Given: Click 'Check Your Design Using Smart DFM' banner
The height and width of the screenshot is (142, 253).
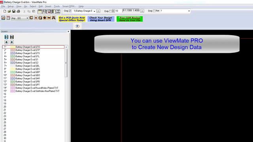Looking at the screenshot, I should [101, 19].
